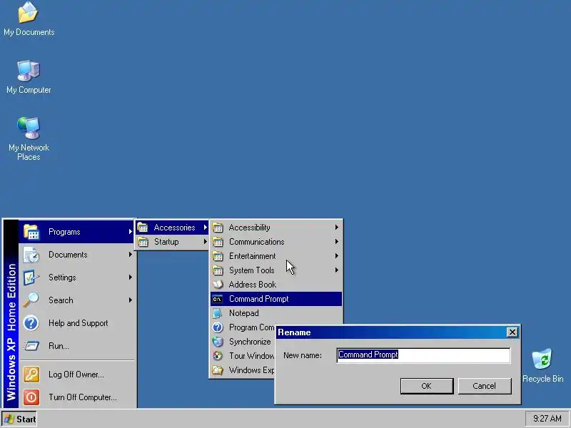The height and width of the screenshot is (428, 571).
Task: Select the highlighted Command Prompt menu entry
Action: [x=276, y=299]
